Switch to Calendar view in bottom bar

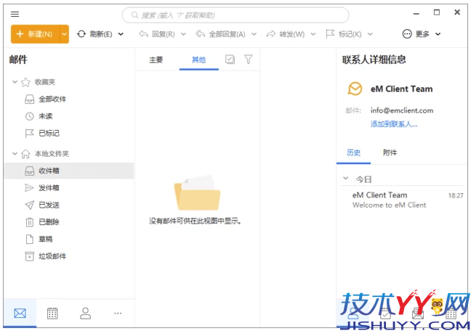(52, 314)
